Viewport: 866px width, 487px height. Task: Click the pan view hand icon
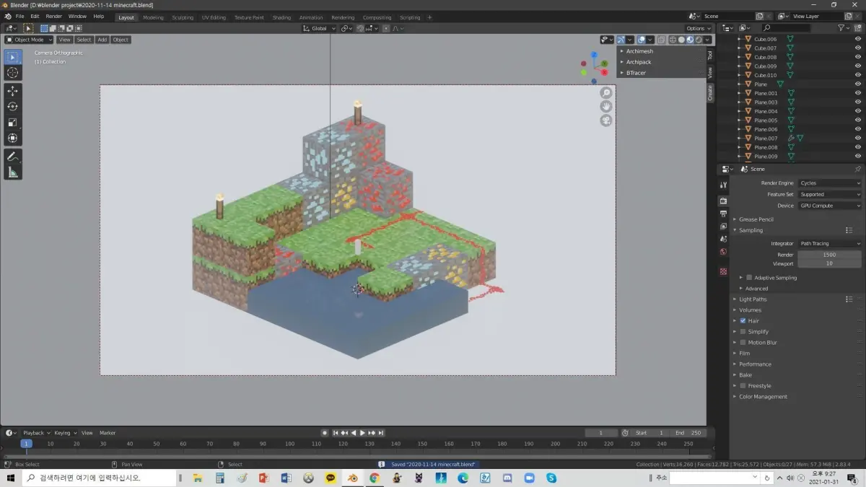click(606, 106)
